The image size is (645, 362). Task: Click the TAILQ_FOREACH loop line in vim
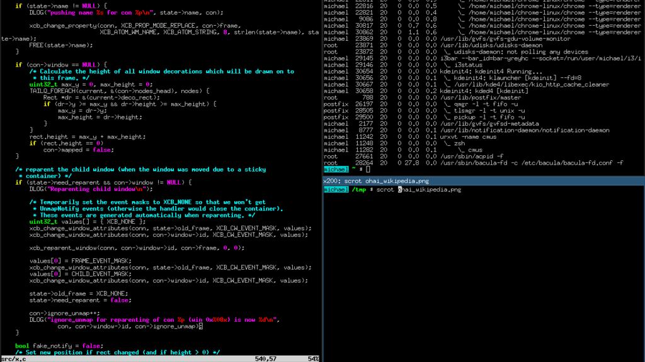click(x=119, y=91)
